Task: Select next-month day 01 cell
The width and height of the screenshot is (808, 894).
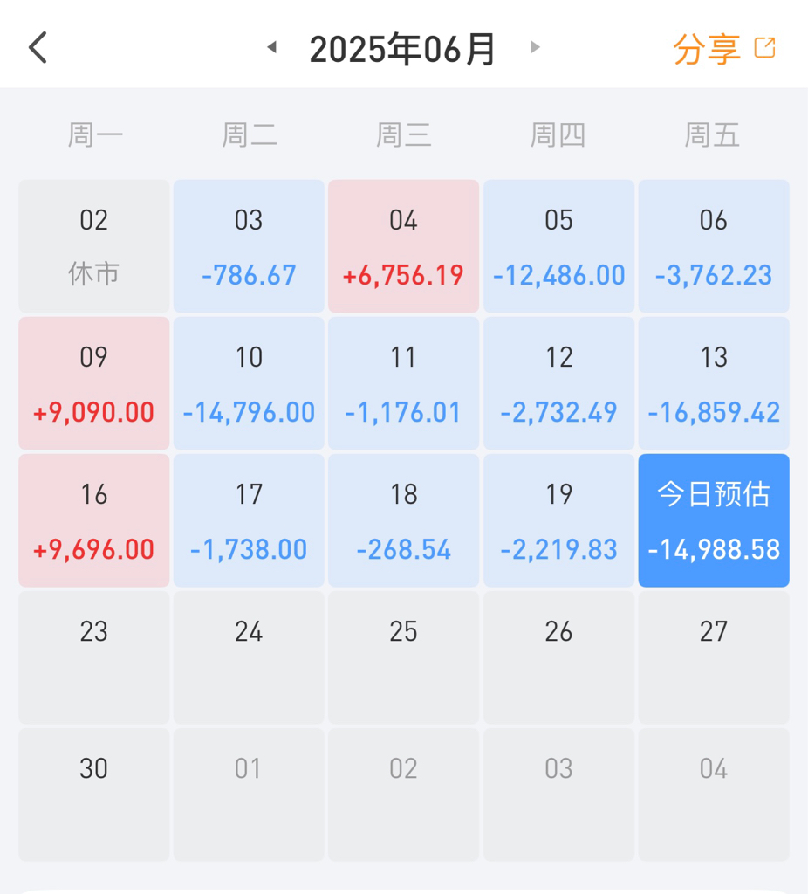Action: 249,794
